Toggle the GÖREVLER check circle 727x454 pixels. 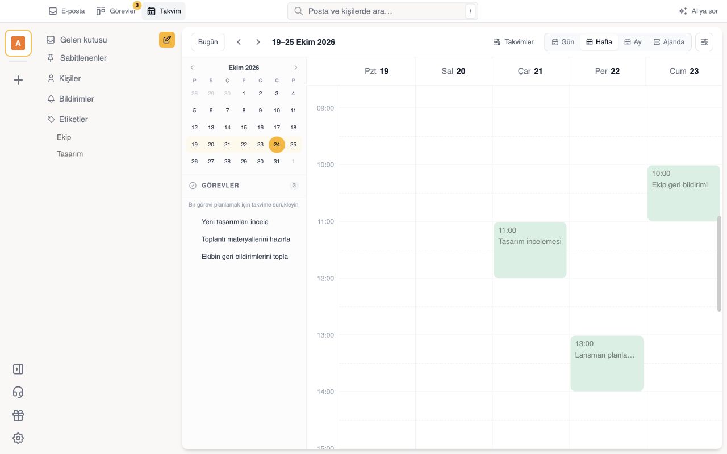point(193,186)
